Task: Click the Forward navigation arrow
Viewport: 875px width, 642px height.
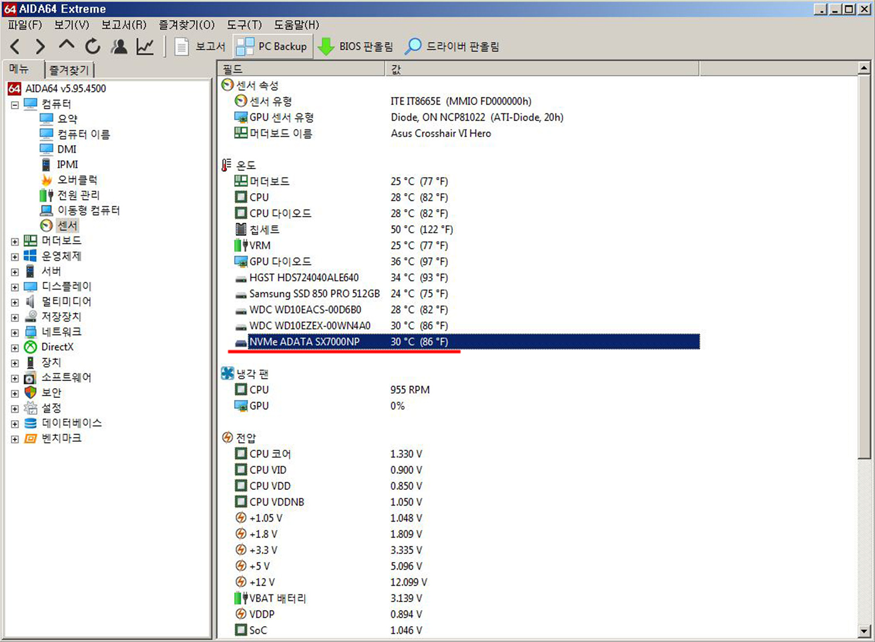Action: click(40, 47)
